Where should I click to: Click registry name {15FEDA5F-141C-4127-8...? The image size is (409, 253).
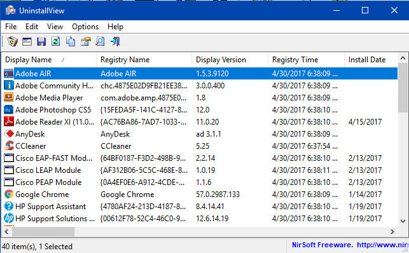point(144,110)
